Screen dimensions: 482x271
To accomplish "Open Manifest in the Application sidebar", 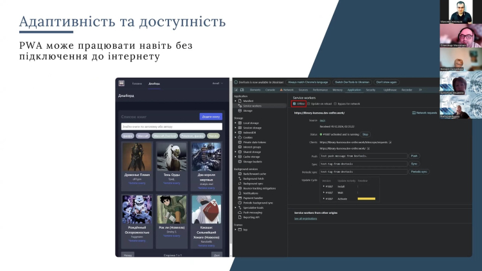I will [248, 101].
